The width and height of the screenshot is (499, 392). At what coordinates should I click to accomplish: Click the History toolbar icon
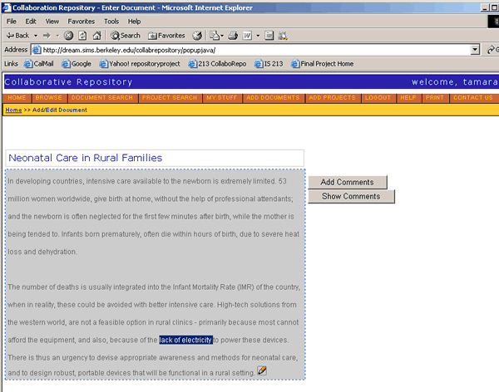[x=197, y=36]
